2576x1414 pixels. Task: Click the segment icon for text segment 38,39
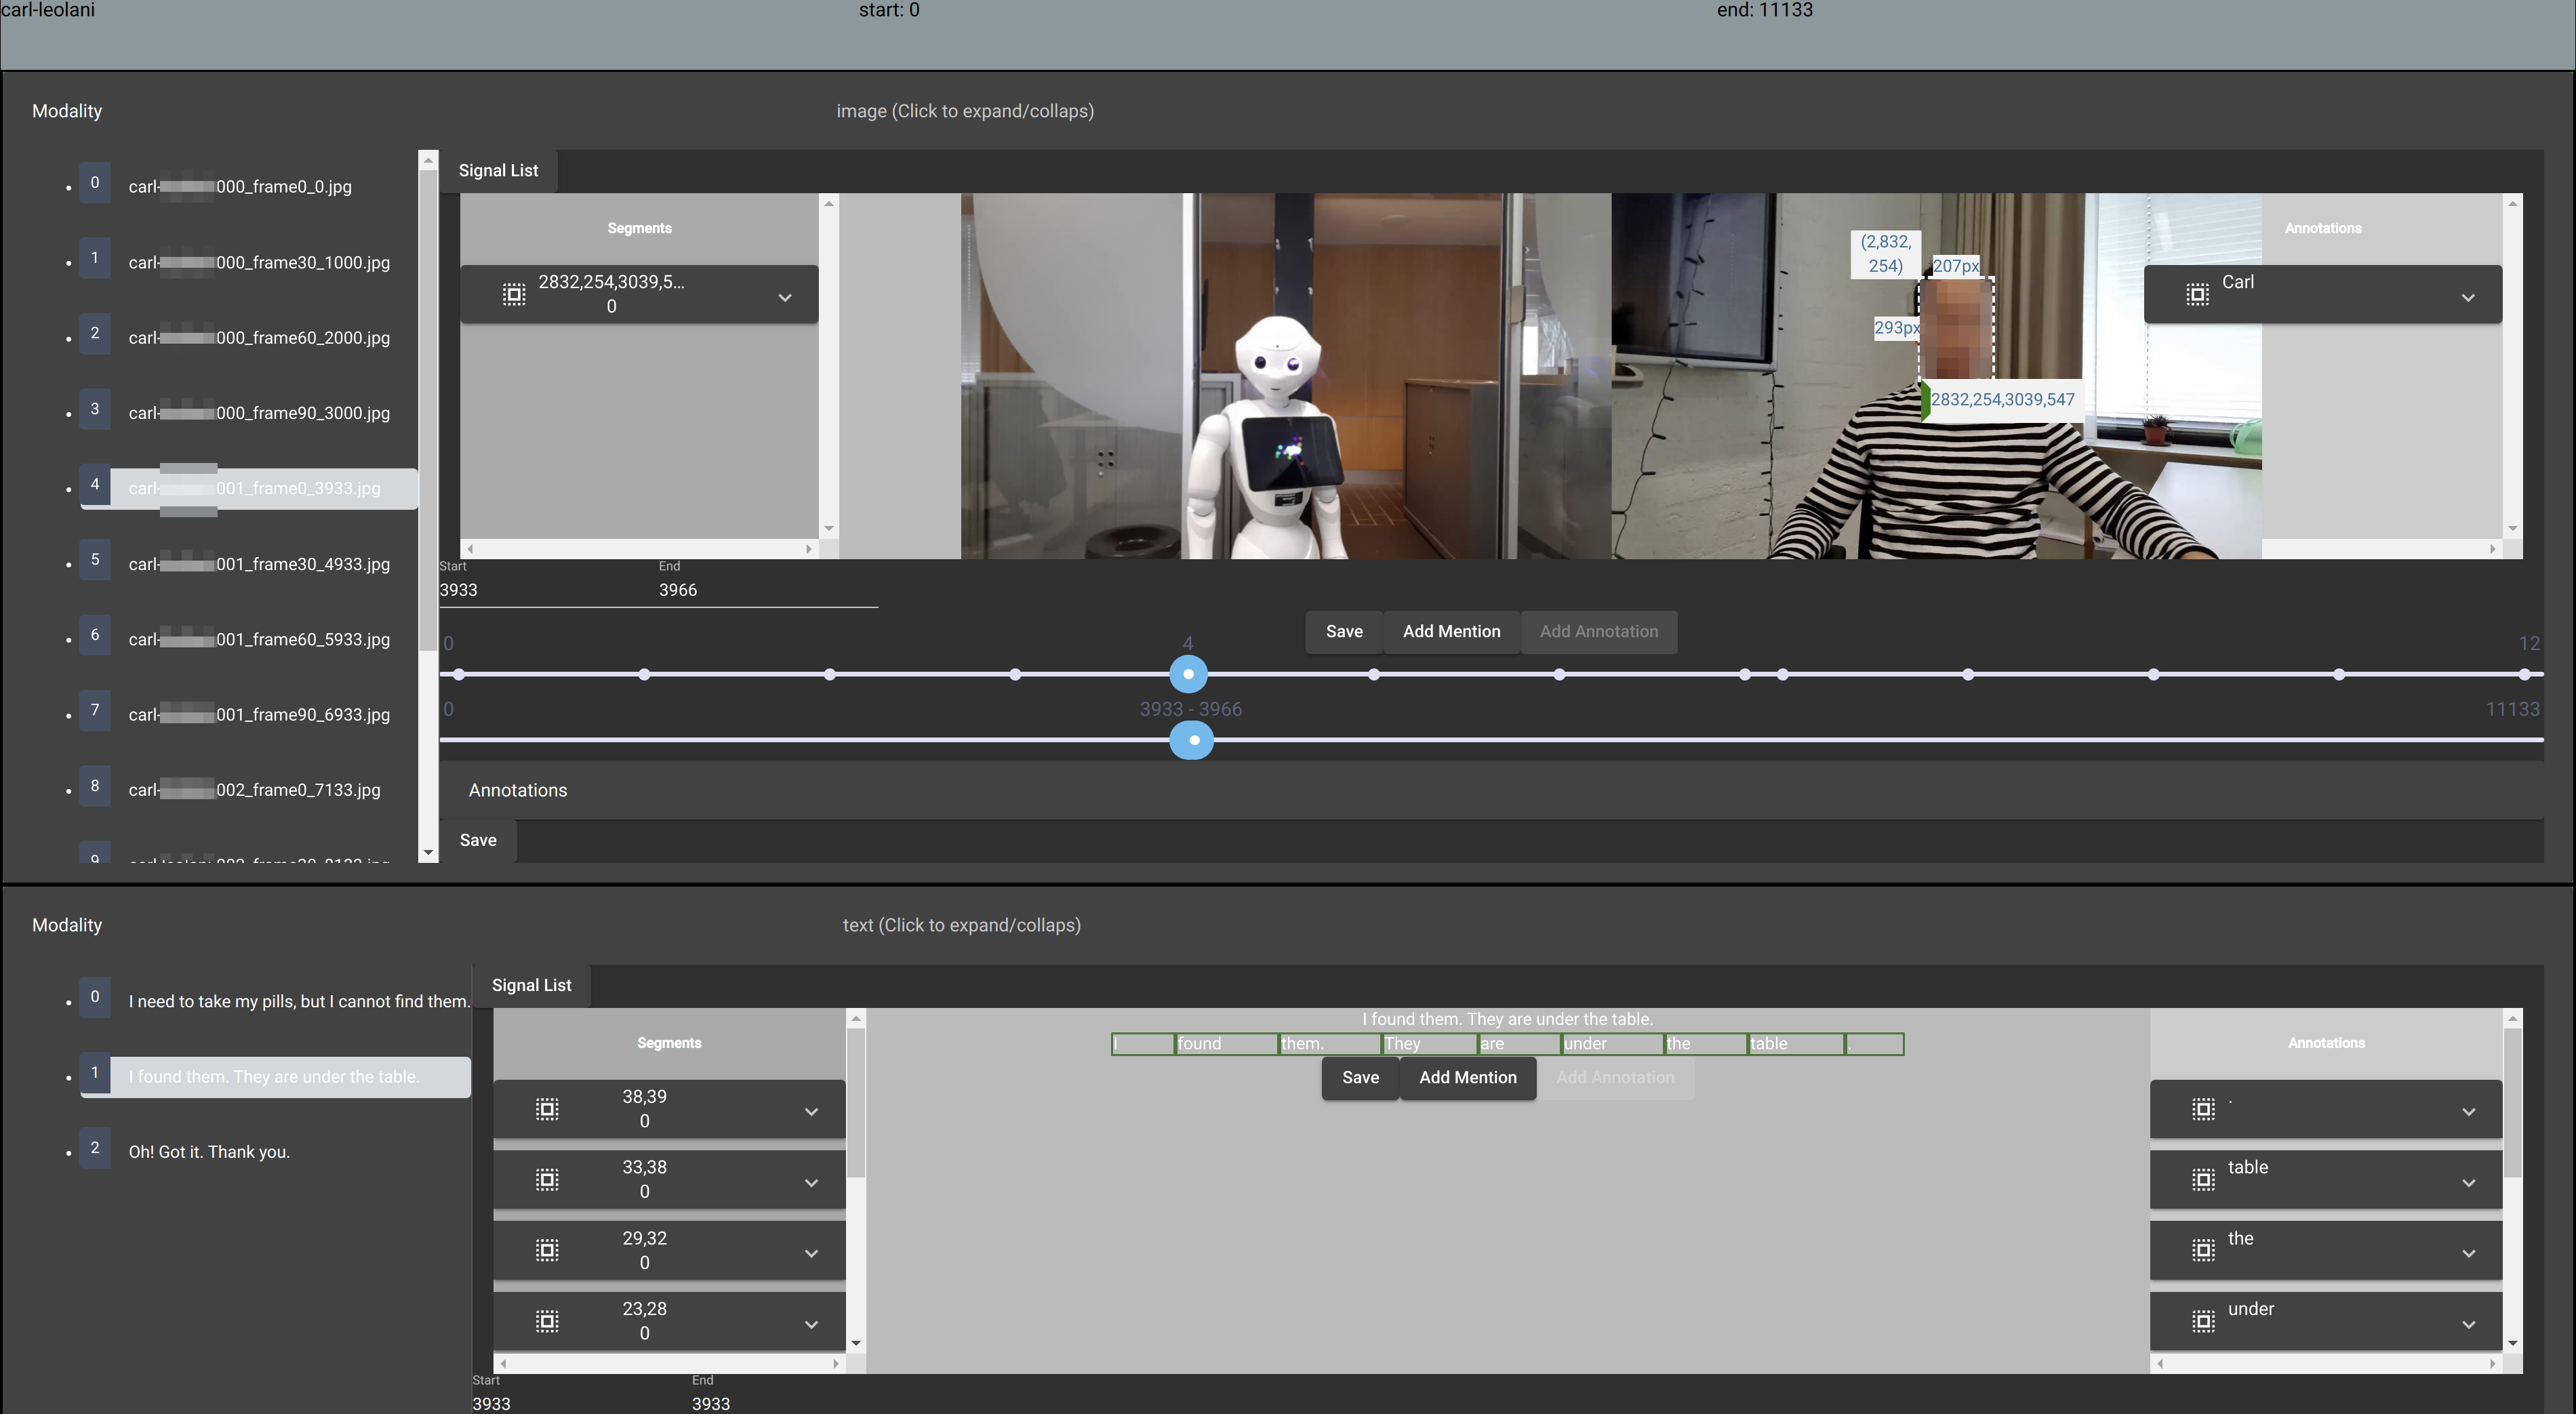(x=547, y=1109)
